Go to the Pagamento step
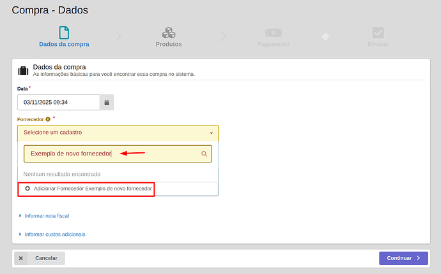Image resolution: width=441 pixels, height=274 pixels. (274, 45)
